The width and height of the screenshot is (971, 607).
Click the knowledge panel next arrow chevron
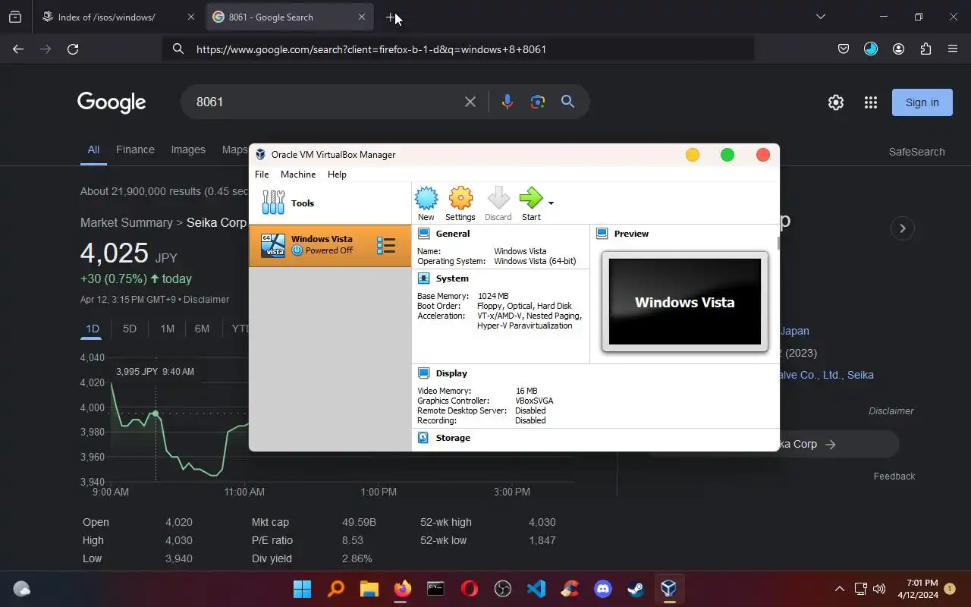[x=902, y=228]
